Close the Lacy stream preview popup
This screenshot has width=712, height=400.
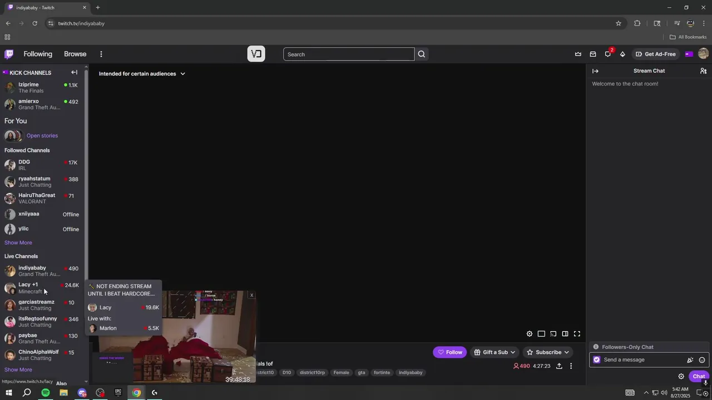click(251, 296)
